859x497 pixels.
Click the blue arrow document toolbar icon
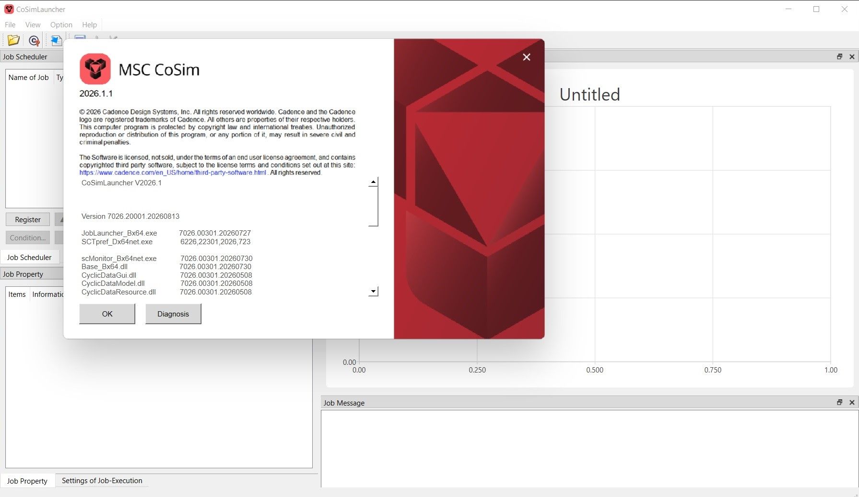pyautogui.click(x=56, y=41)
